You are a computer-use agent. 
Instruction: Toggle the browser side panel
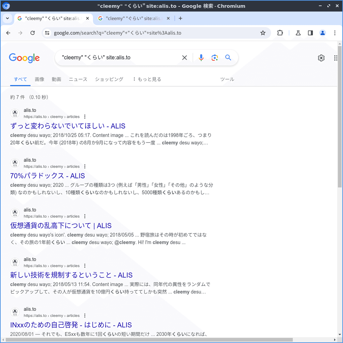[310, 33]
